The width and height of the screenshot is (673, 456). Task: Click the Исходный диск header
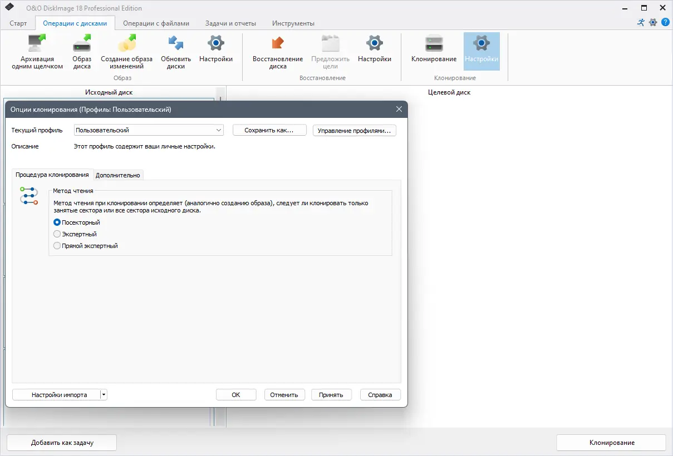click(109, 92)
